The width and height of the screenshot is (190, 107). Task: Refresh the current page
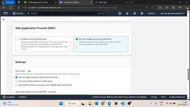coord(11,7)
